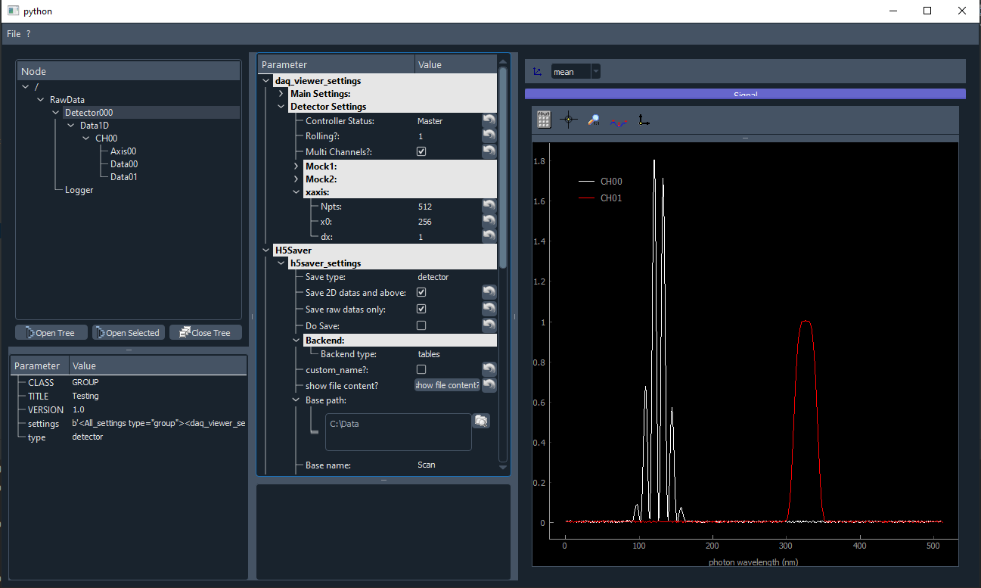981x588 pixels.
Task: Toggle the ROI wave-curve icon in plot toolbar
Action: point(619,121)
